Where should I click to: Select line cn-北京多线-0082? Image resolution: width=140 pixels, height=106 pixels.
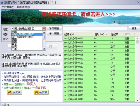pos(99,71)
